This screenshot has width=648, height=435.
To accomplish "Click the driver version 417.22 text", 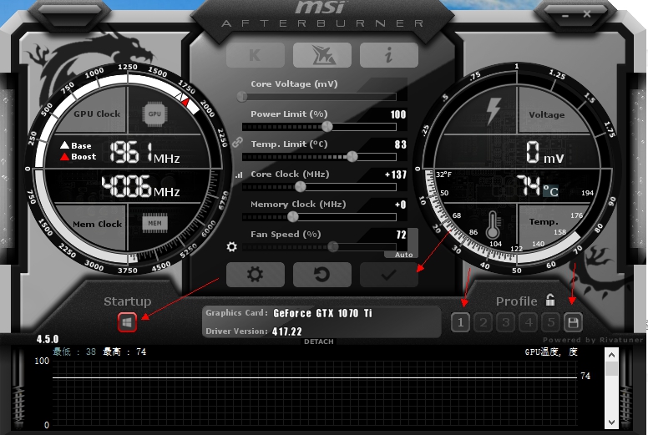I will (x=286, y=331).
